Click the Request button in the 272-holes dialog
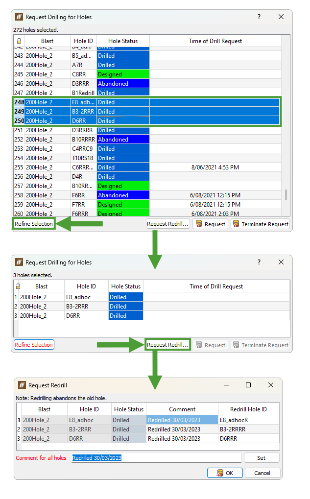 211,224
